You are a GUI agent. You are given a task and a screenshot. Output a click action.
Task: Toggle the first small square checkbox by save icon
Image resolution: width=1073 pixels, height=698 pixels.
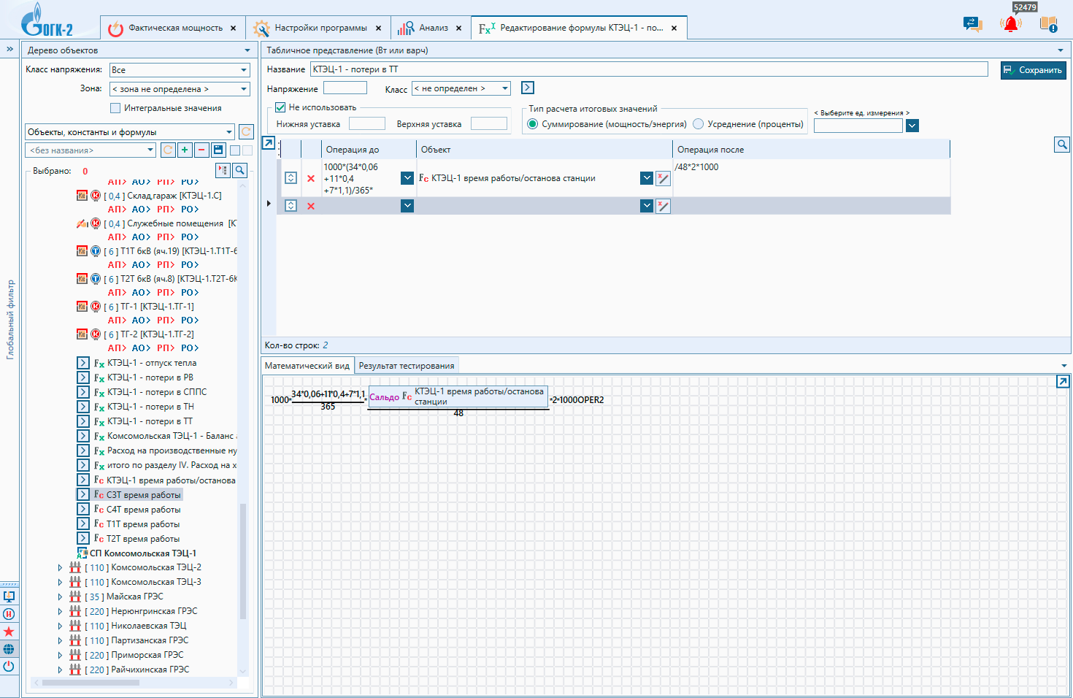coord(234,150)
